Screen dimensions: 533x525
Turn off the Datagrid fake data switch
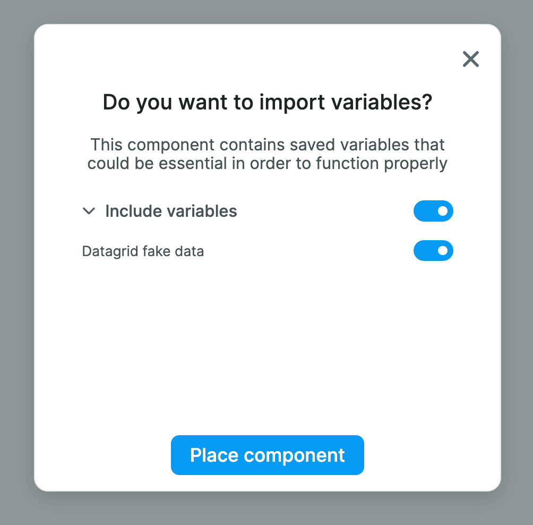[433, 250]
